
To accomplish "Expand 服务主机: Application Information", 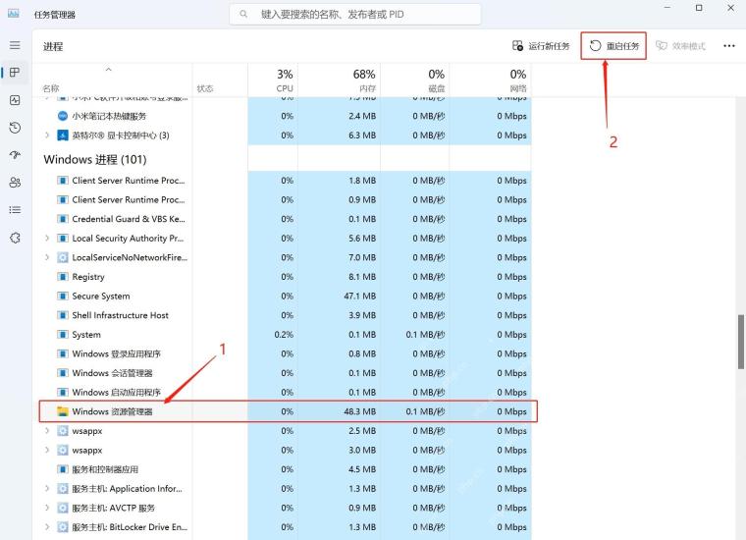I will (x=47, y=489).
